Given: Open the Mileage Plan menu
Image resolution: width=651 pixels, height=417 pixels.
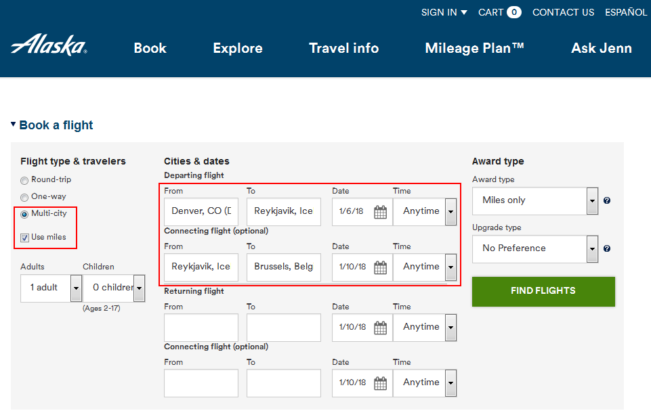Looking at the screenshot, I should (475, 48).
